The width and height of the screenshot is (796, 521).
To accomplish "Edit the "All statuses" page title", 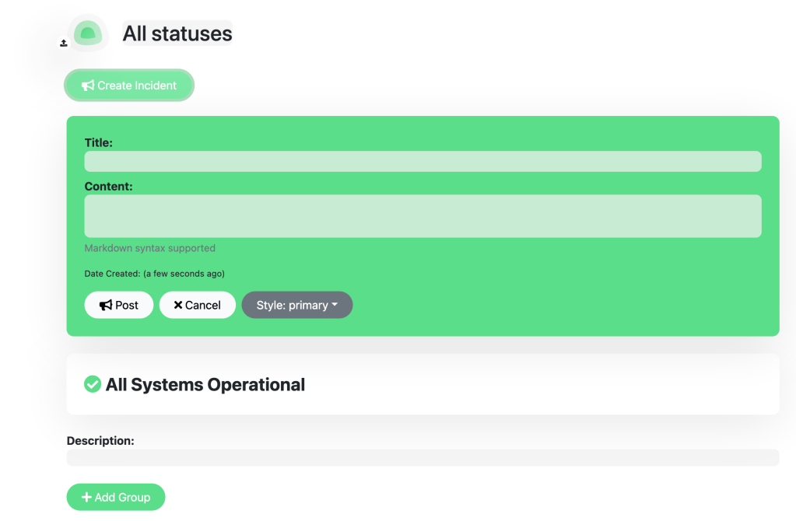I will point(177,33).
